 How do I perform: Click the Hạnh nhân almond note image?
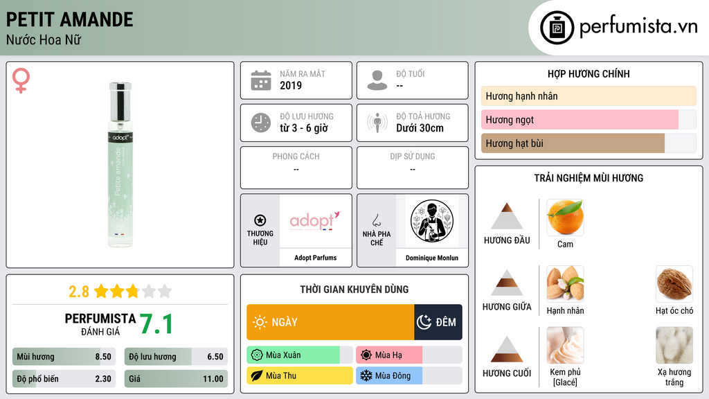565,283
